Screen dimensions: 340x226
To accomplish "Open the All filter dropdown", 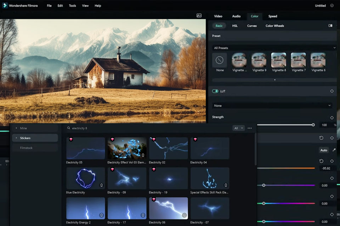I will [x=238, y=128].
